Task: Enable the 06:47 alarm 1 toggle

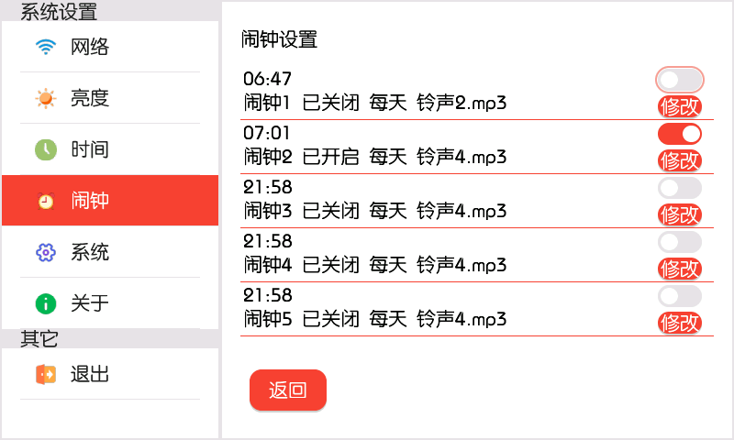Action: (680, 80)
